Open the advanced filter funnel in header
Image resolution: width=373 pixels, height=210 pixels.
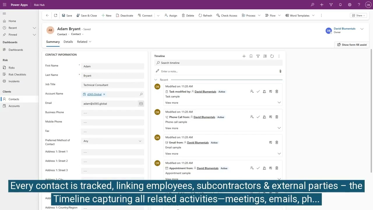[331, 5]
